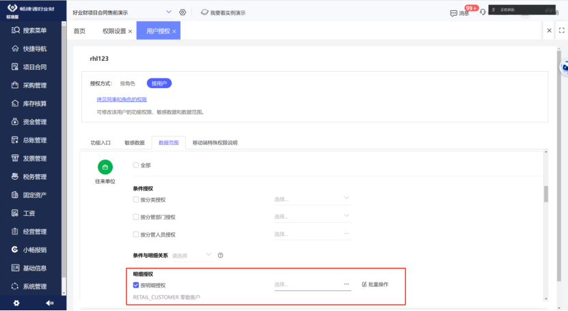Click the inner panel vertical scrollbar thumb

[546, 193]
